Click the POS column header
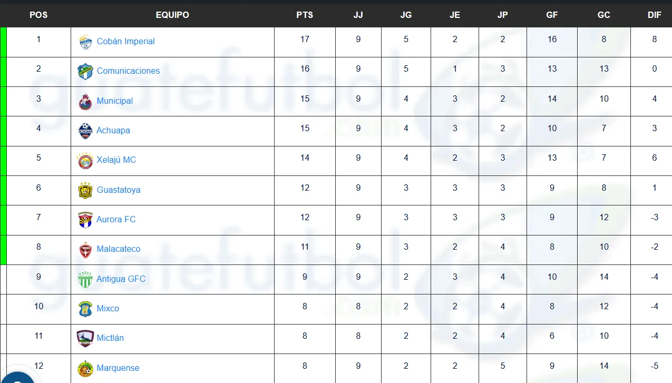 (x=38, y=15)
